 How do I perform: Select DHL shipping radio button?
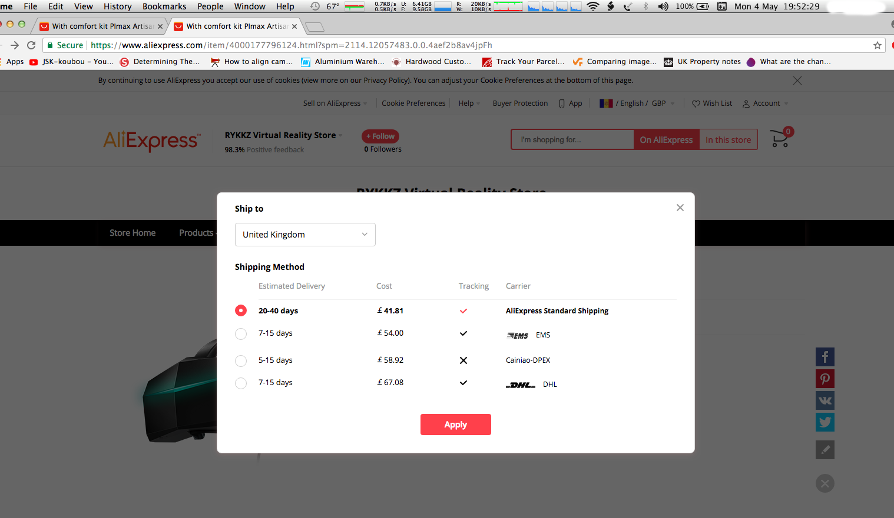coord(241,383)
